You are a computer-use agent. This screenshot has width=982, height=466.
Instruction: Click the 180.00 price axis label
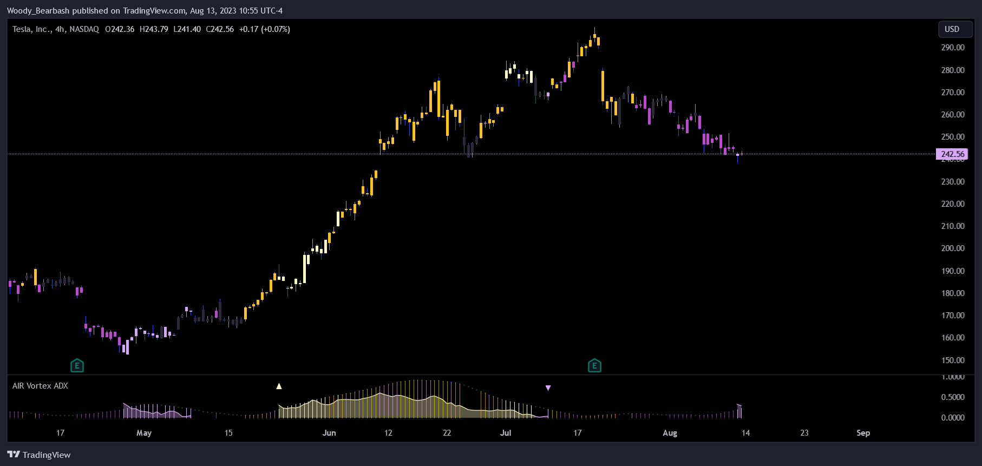coord(953,293)
